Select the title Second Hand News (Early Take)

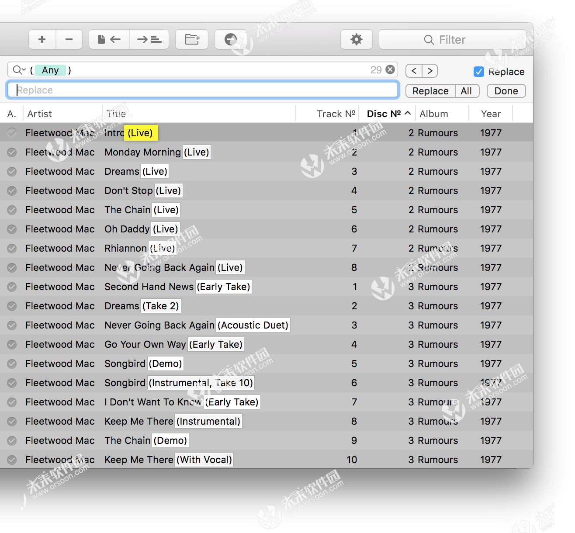177,287
